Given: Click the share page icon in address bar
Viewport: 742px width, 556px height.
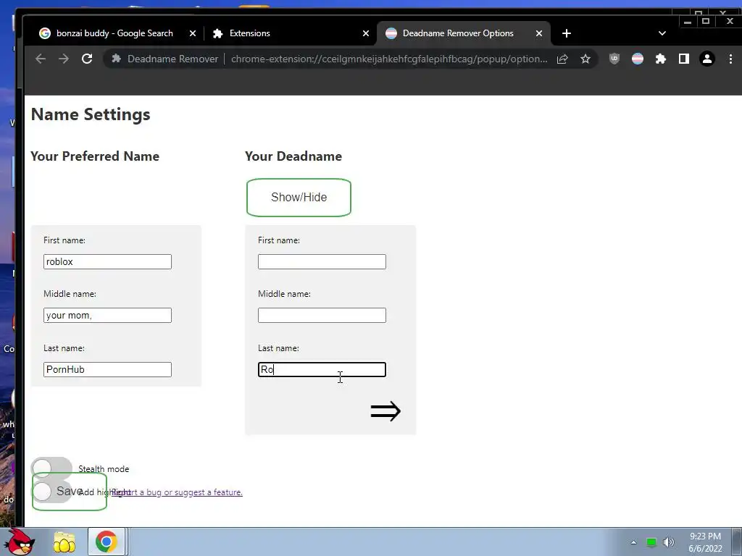Looking at the screenshot, I should [562, 59].
